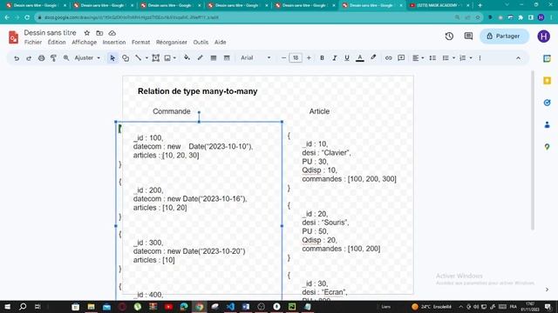This screenshot has width=558, height=313.
Task: Select the Line tool
Action: [x=138, y=58]
